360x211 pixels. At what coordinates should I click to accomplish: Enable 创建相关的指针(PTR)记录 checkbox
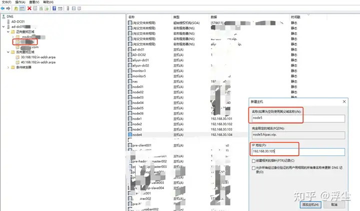pos(253,160)
